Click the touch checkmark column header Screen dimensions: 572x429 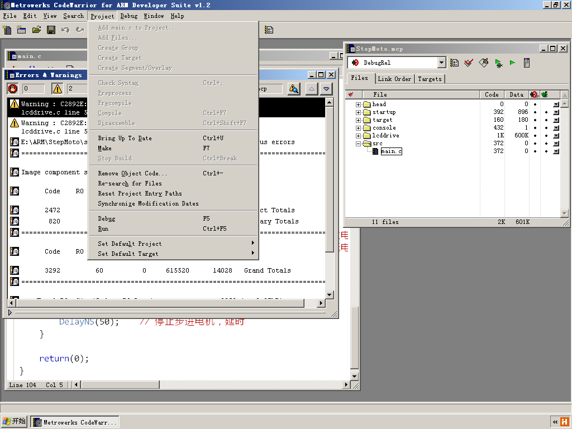coord(351,94)
